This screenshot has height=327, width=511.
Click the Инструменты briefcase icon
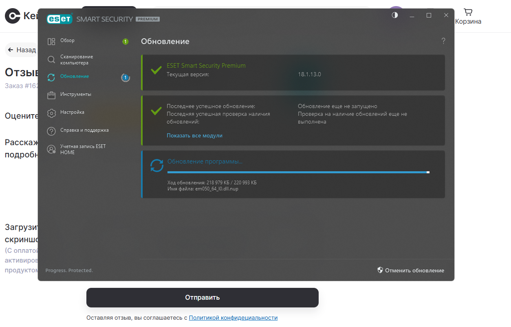tap(51, 95)
